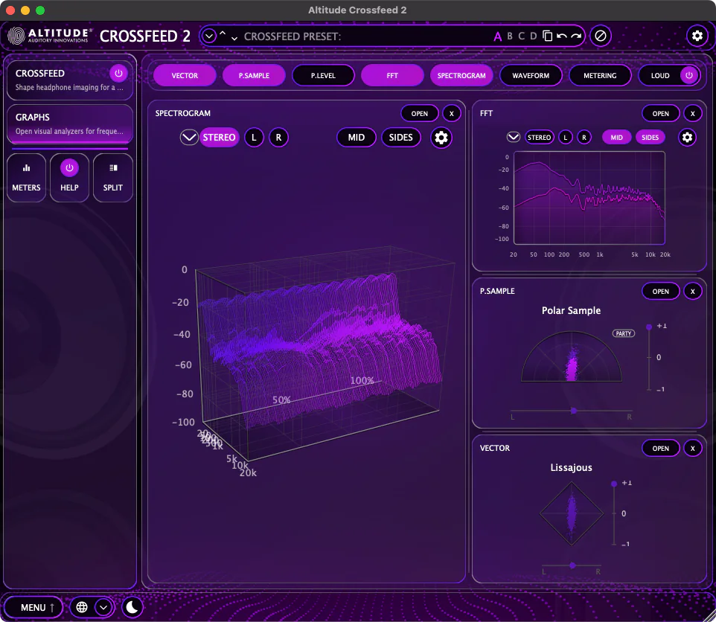This screenshot has width=716, height=622.
Task: Toggle dark mode moon icon
Action: [132, 607]
